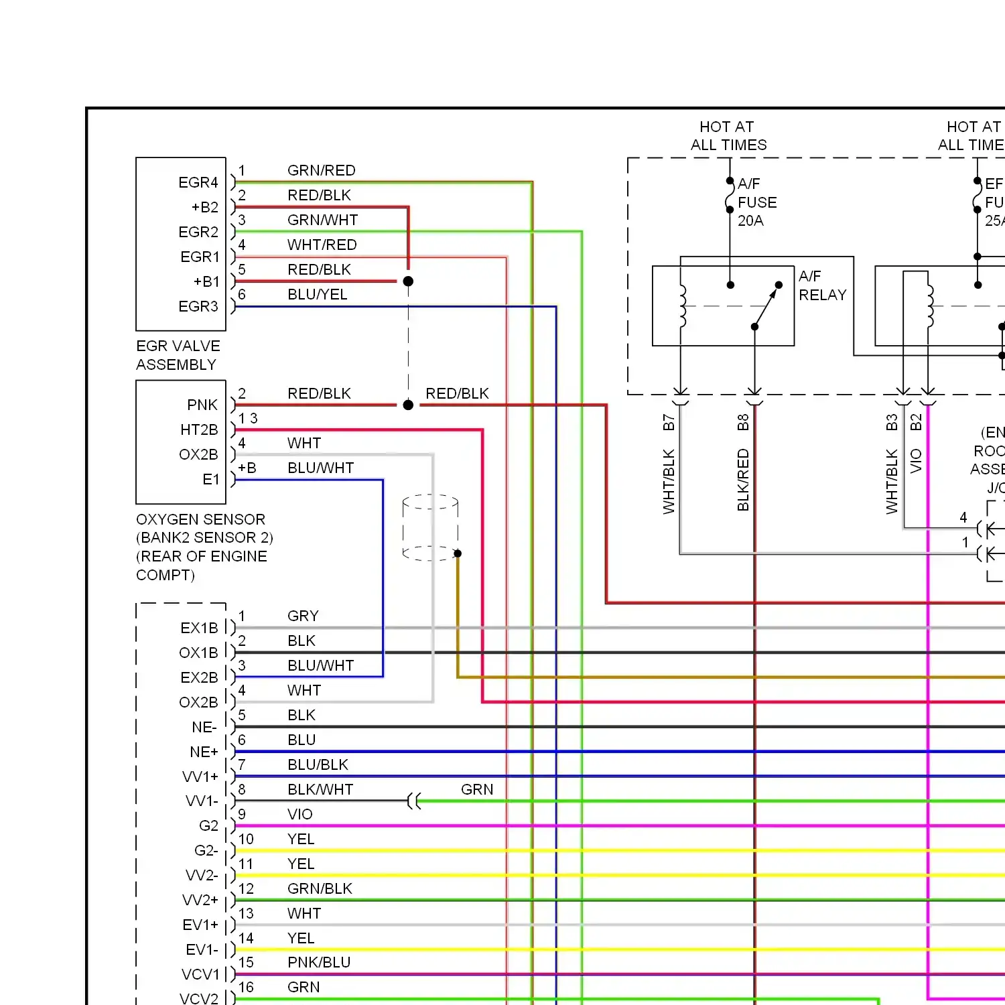Click the EGR VALVE ASSEMBLY caption
The width and height of the screenshot is (1005, 1005).
coord(178,355)
